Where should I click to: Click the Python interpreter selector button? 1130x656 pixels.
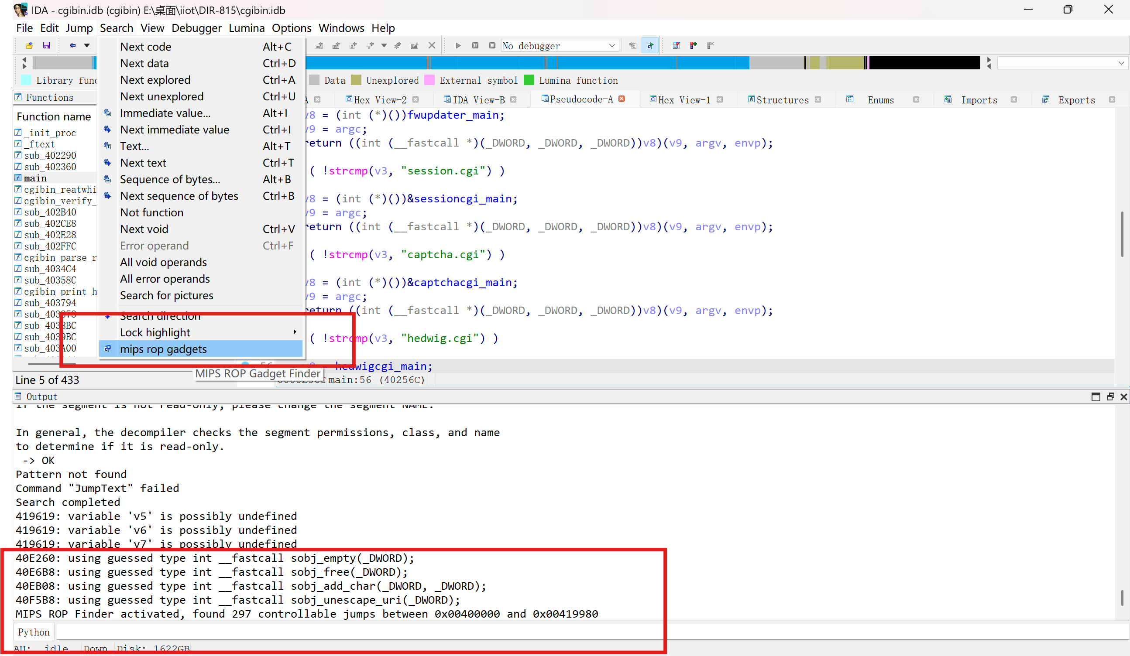pyautogui.click(x=34, y=632)
